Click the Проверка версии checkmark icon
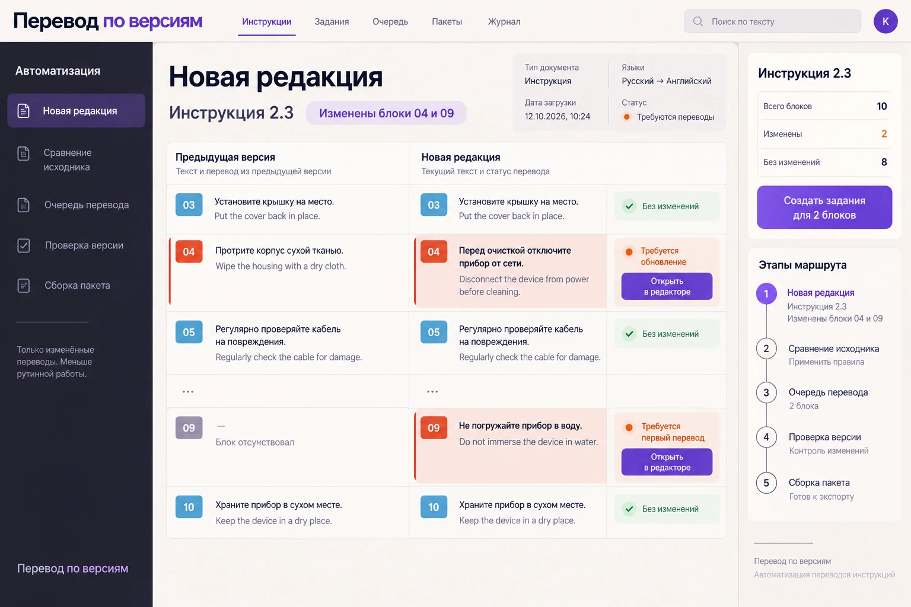Viewport: 911px width, 607px height. [24, 245]
